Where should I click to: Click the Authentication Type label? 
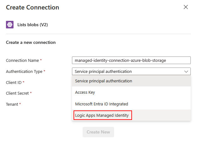tap(24, 72)
